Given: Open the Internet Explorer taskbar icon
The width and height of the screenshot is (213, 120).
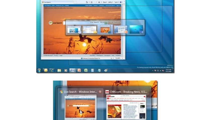Looking at the screenshot, I should [52, 70].
